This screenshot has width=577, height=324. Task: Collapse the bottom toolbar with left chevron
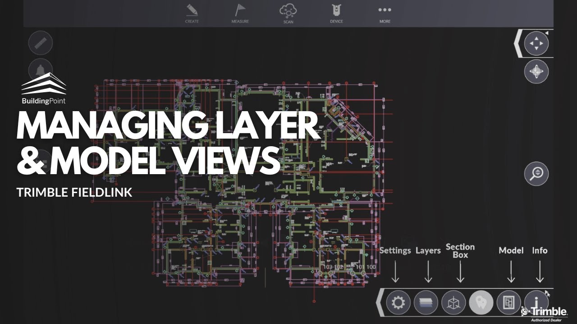380,302
